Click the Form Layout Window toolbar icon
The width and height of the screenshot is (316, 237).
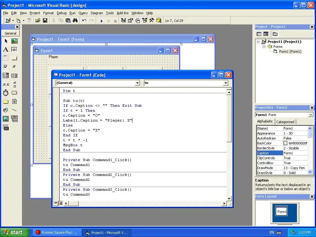click(x=138, y=21)
